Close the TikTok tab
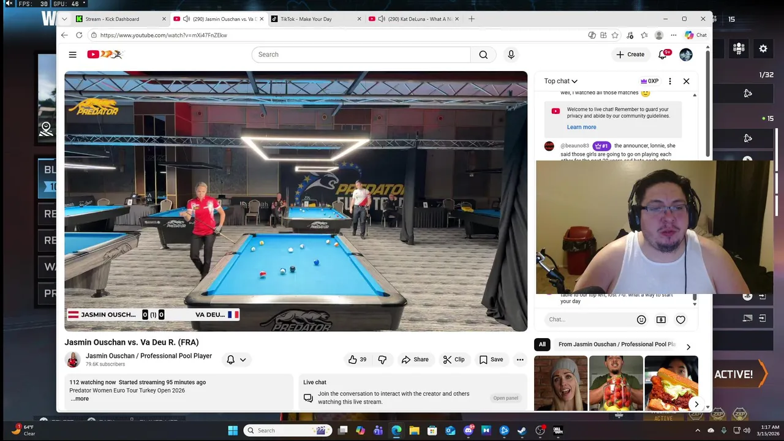Viewport: 784px width, 441px height. tap(359, 19)
